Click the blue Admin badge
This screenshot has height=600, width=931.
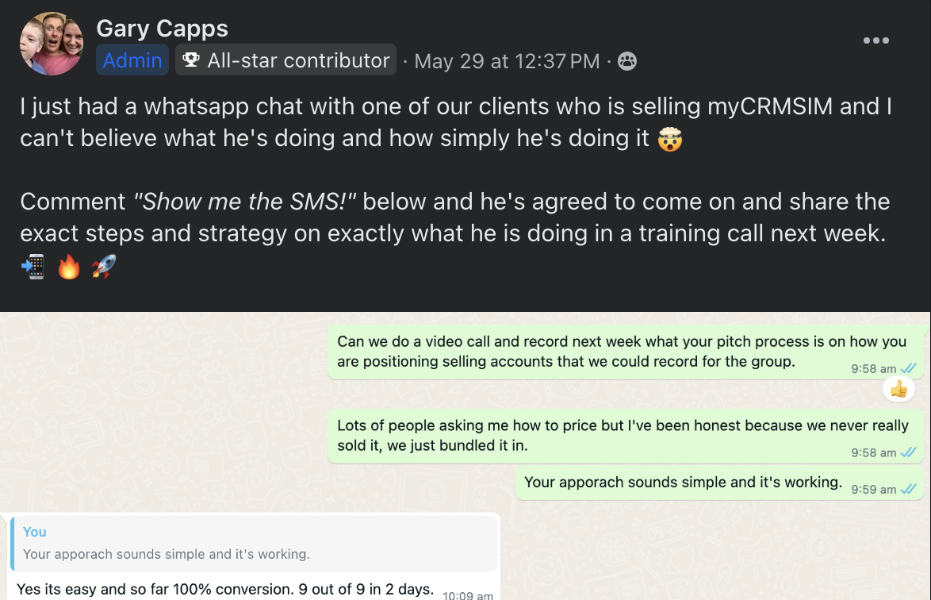point(132,60)
